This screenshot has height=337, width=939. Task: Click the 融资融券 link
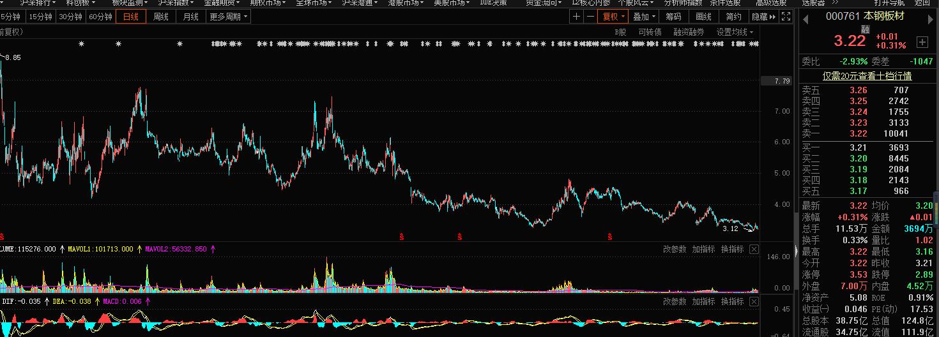689,32
